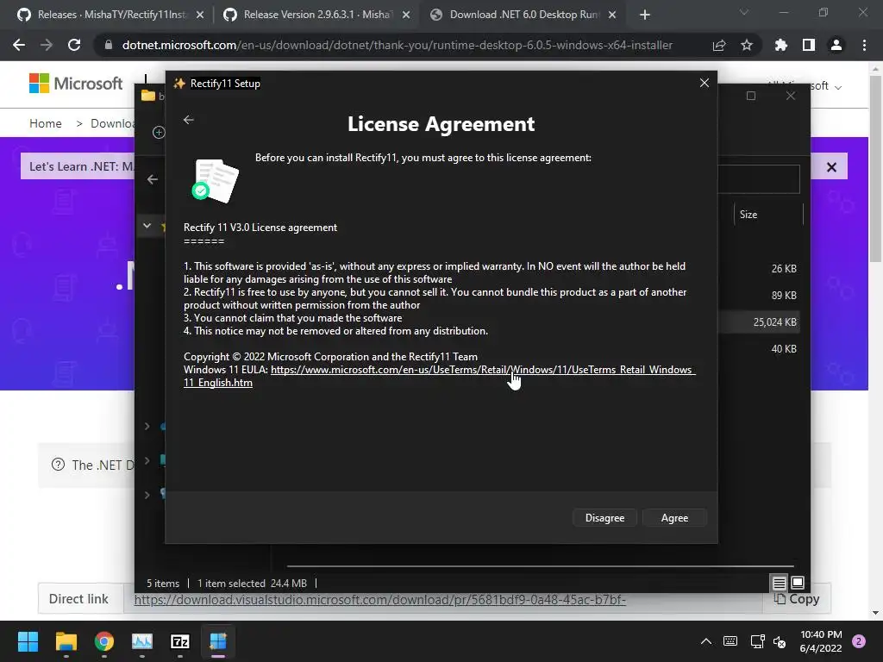Viewport: 883px width, 662px height.
Task: Go back in Rectify11 Setup wizard
Action: (x=189, y=120)
